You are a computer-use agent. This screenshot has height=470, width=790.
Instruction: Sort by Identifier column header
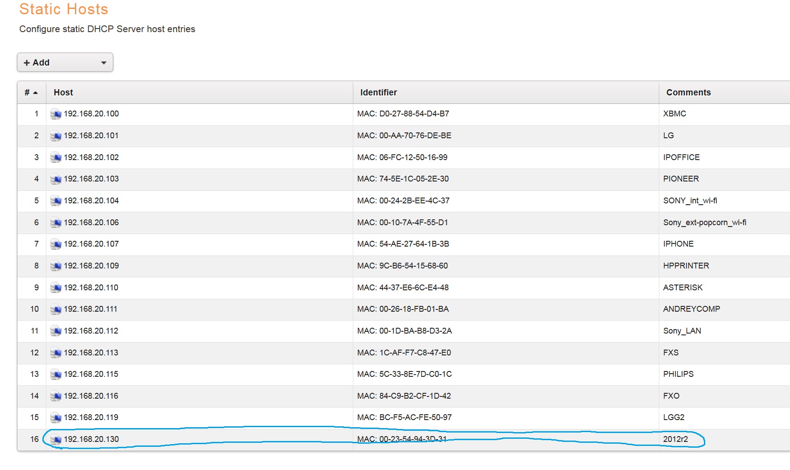pyautogui.click(x=378, y=93)
